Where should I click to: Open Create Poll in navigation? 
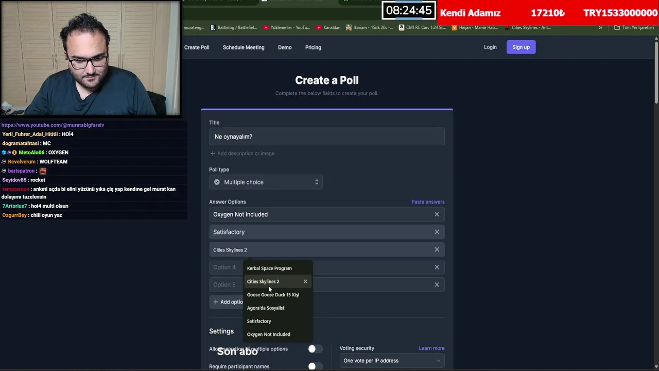click(197, 47)
